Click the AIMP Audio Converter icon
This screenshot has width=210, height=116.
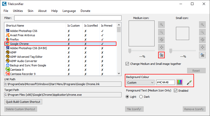pyautogui.click(x=8, y=61)
